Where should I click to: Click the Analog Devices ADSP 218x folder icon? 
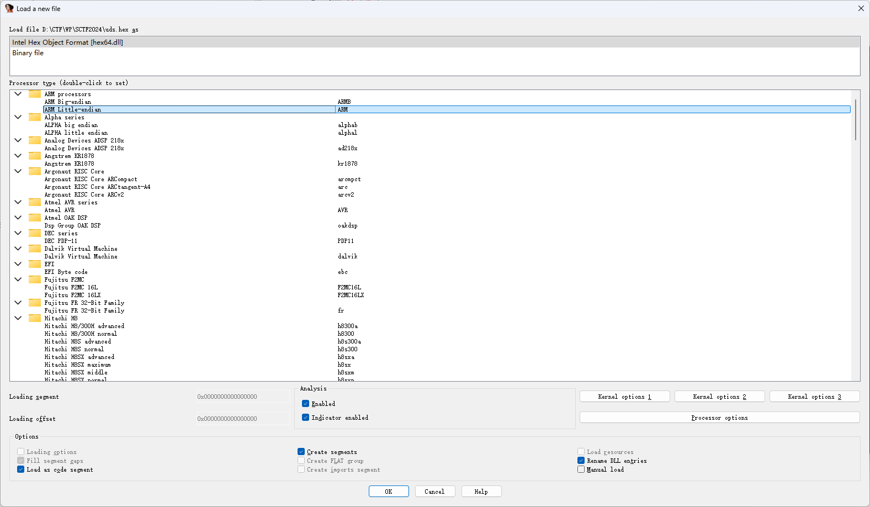[35, 140]
